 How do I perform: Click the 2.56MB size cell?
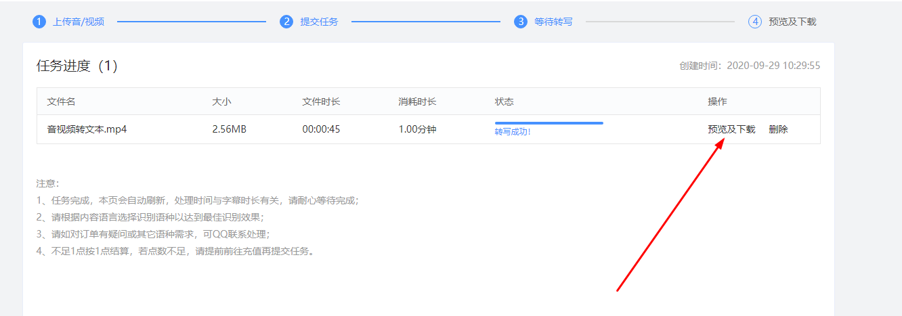229,129
